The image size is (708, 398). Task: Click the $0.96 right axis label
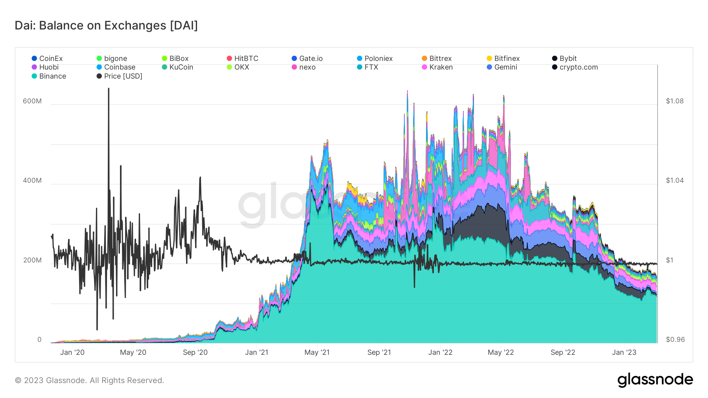tap(675, 339)
